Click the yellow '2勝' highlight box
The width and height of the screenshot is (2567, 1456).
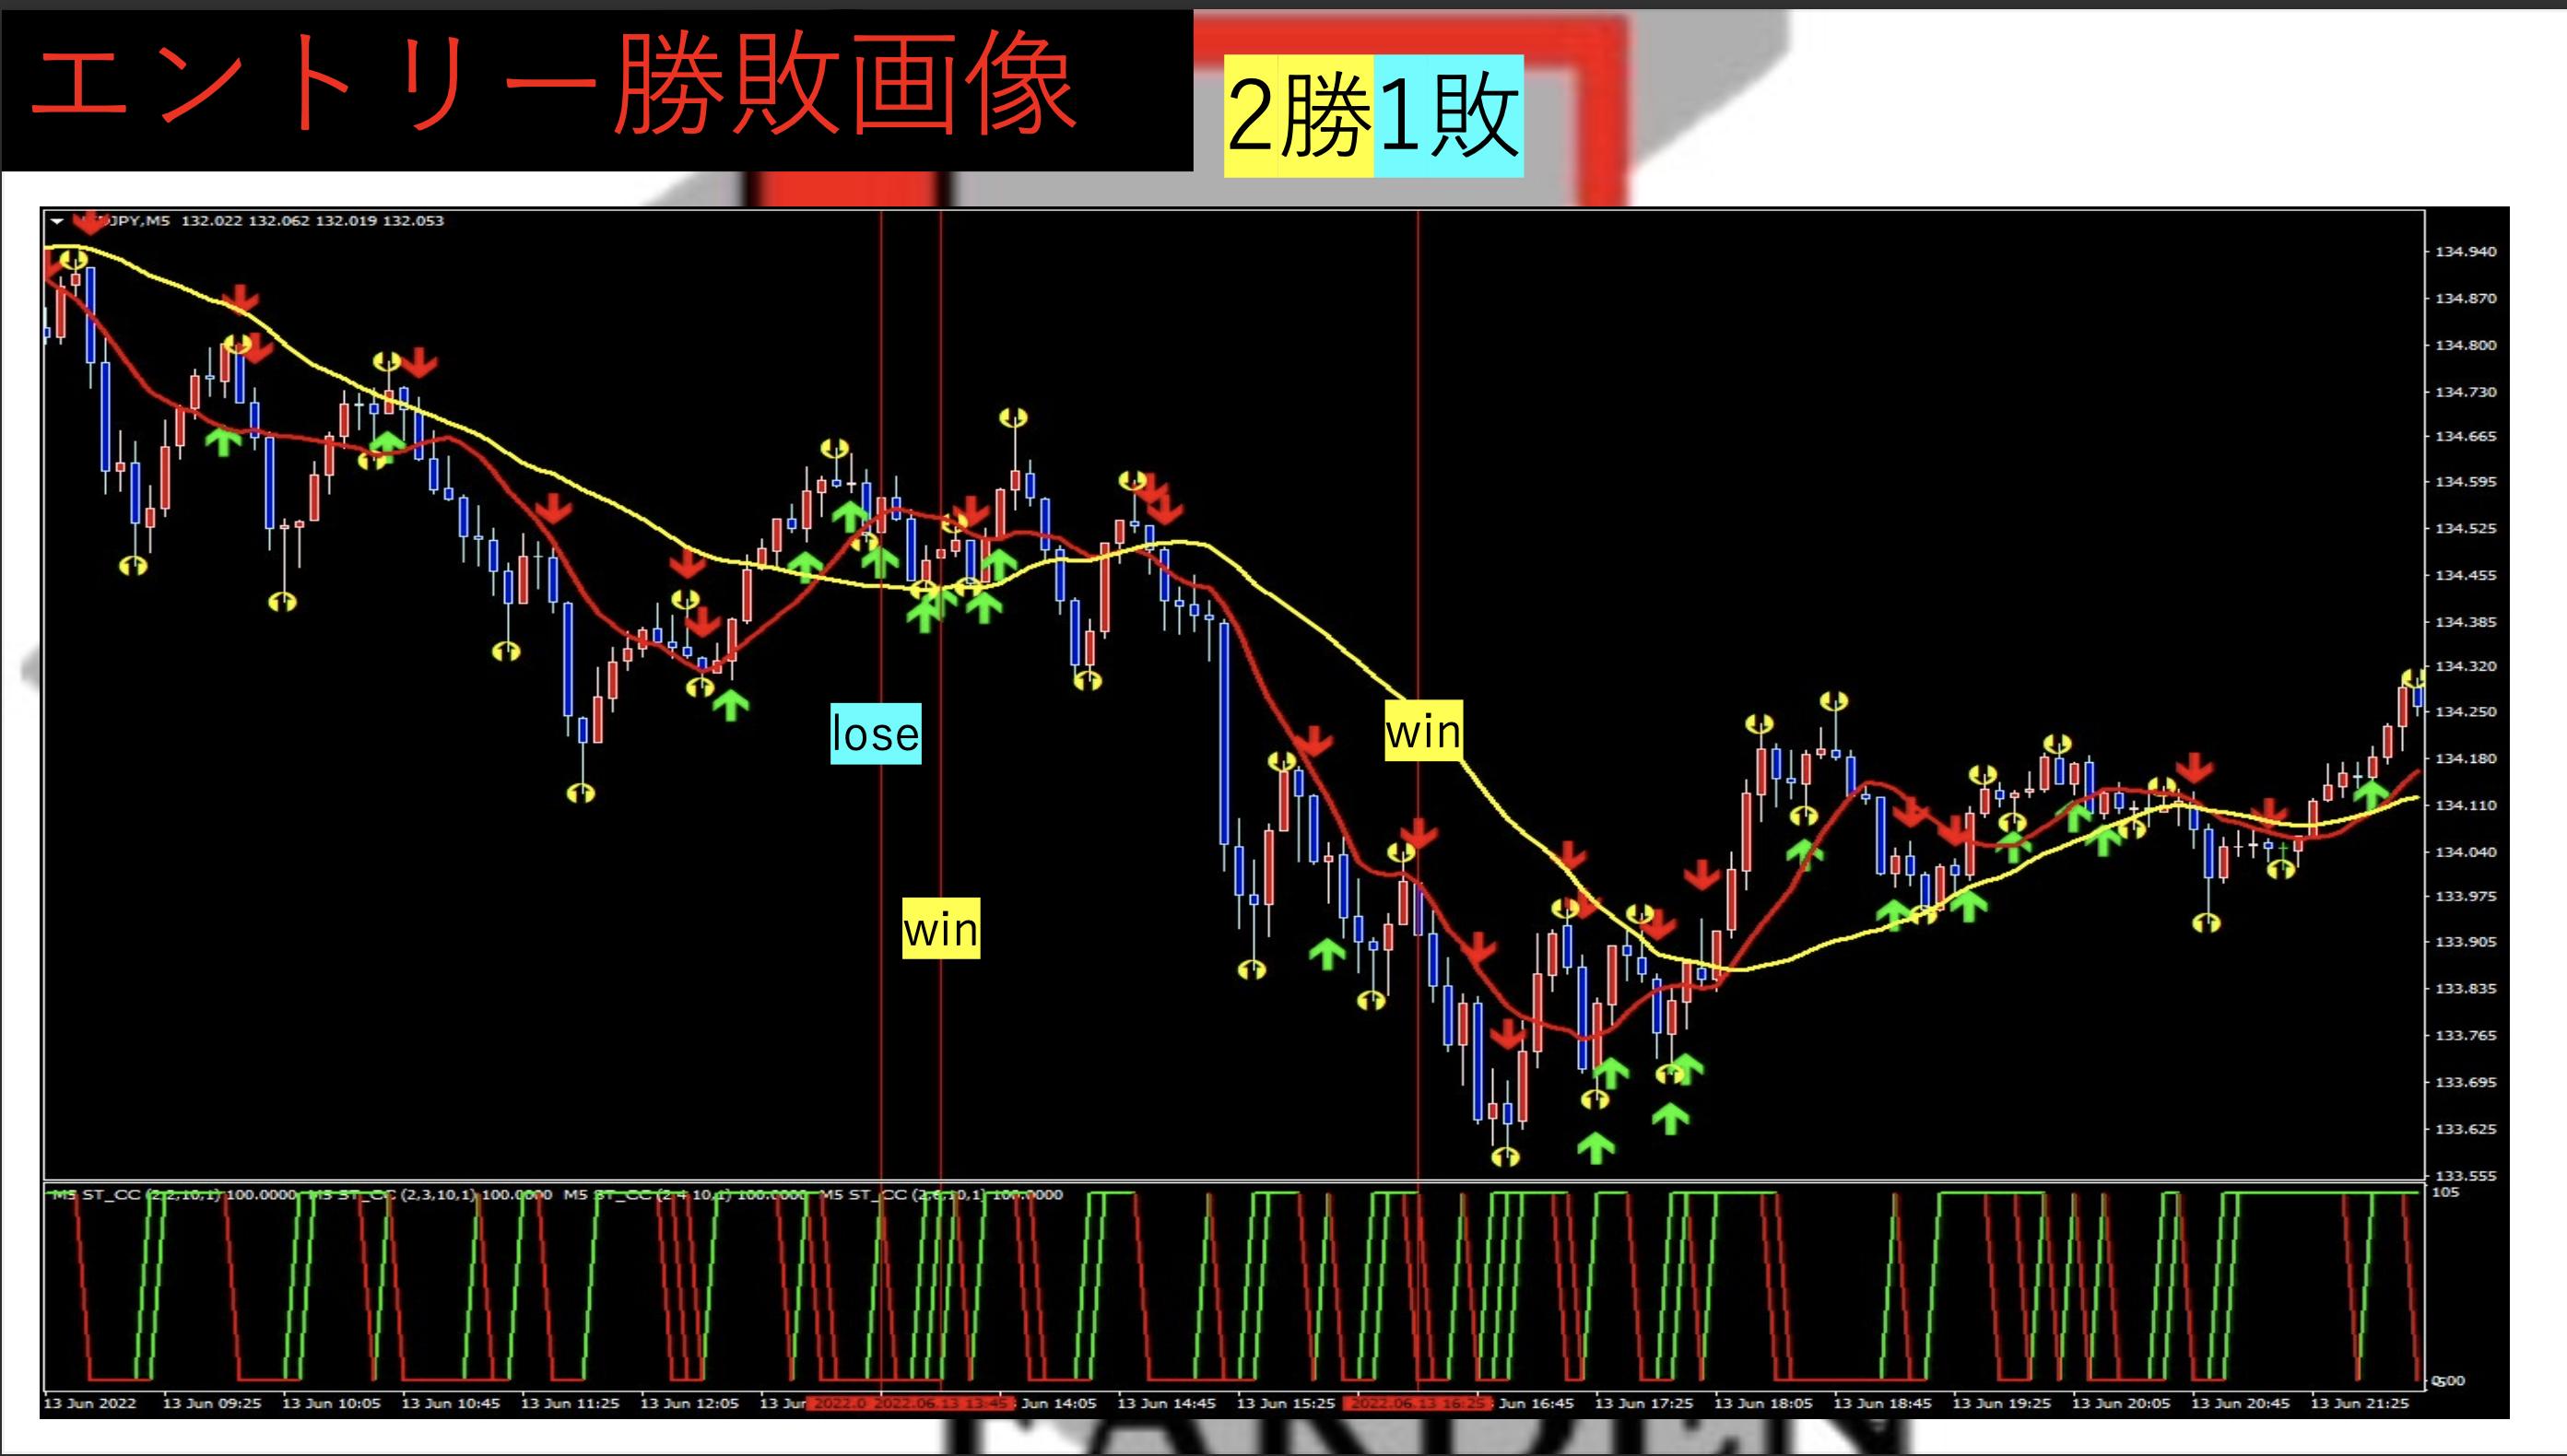tap(1298, 116)
